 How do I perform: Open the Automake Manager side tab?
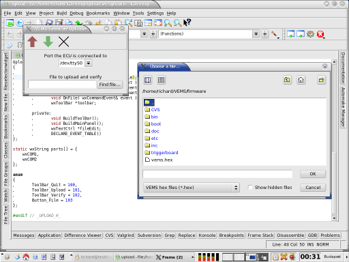coord(343,107)
